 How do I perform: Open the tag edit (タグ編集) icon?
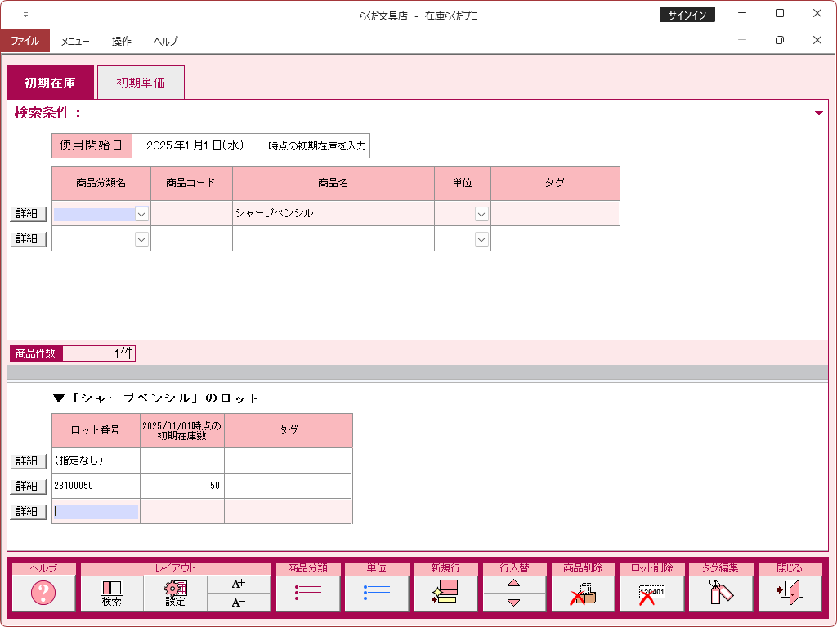tap(720, 593)
